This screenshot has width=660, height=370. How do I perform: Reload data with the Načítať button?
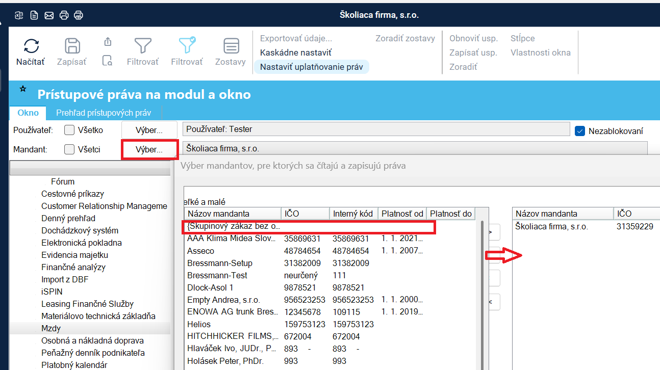tap(31, 52)
